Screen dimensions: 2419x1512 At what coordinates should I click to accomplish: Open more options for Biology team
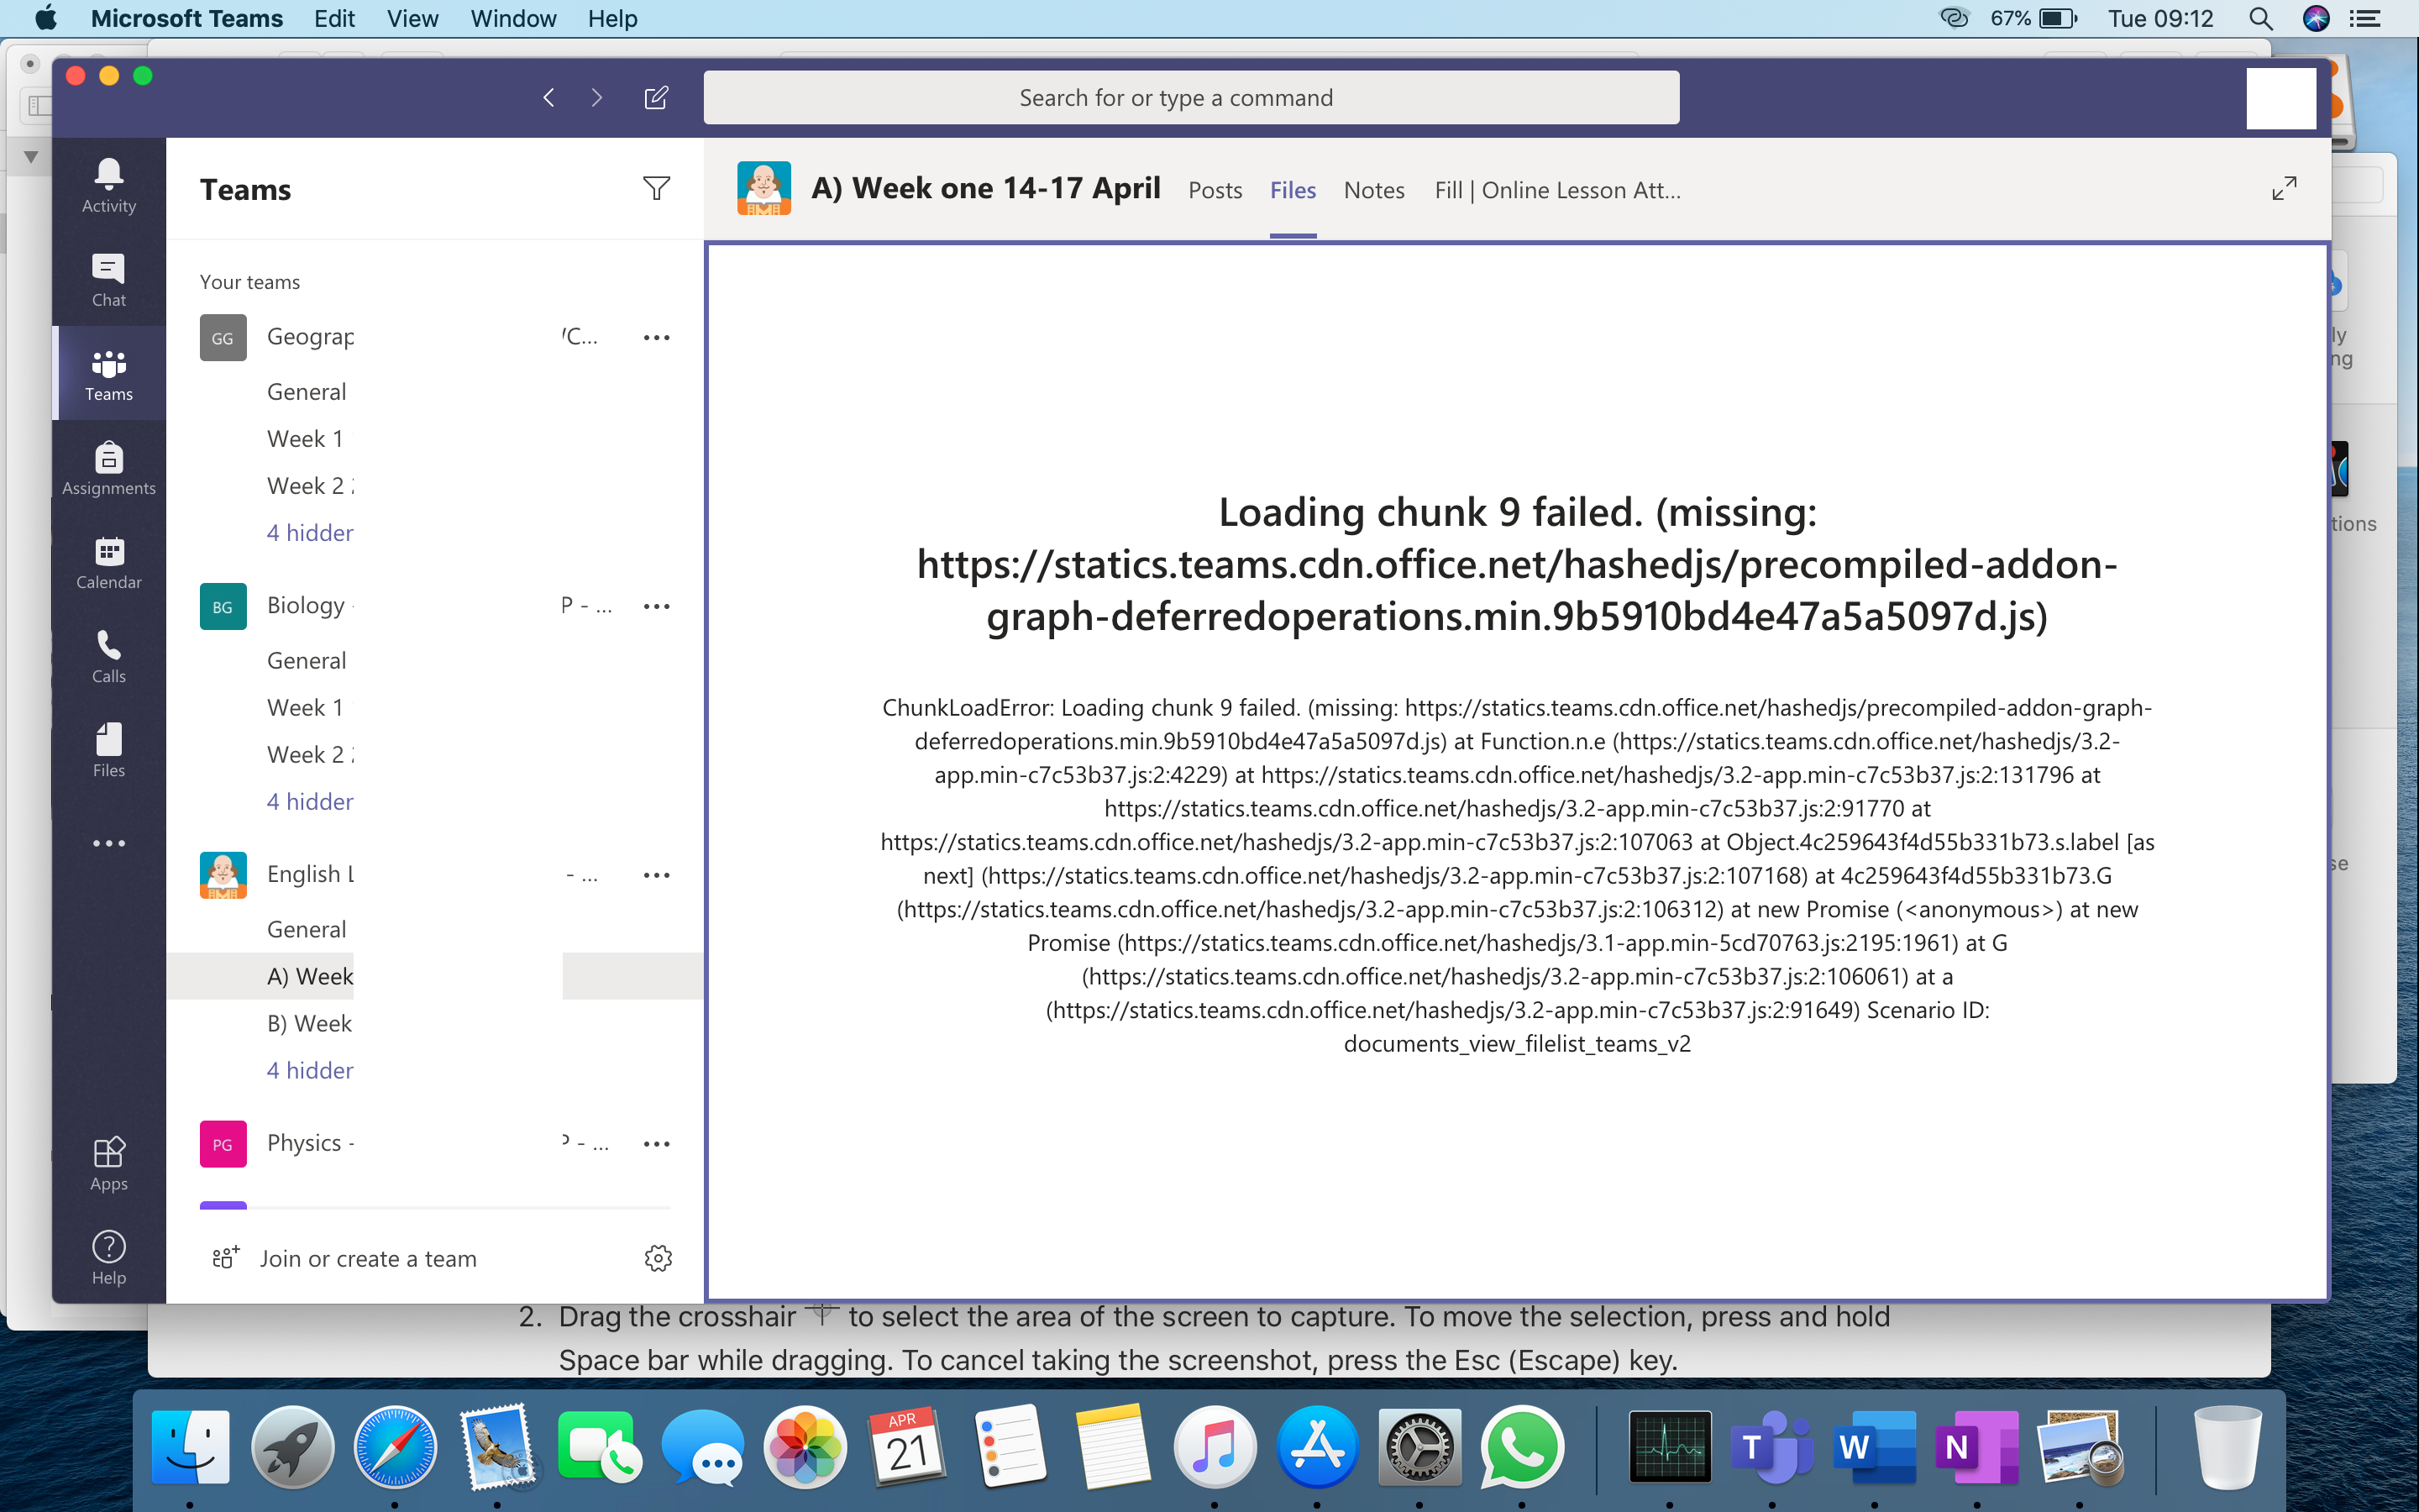click(x=656, y=606)
